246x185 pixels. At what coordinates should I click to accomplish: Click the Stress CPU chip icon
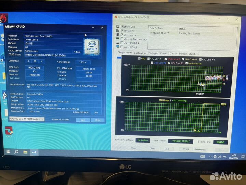point(118,26)
